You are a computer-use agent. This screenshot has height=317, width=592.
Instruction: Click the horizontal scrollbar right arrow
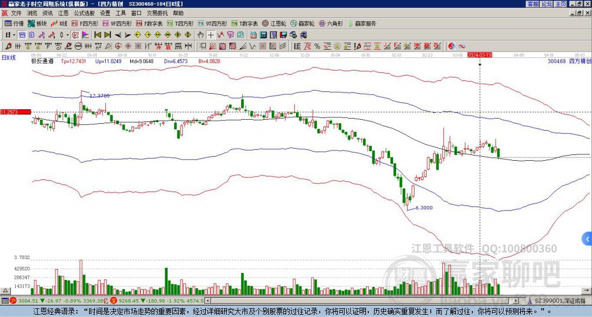point(515,301)
